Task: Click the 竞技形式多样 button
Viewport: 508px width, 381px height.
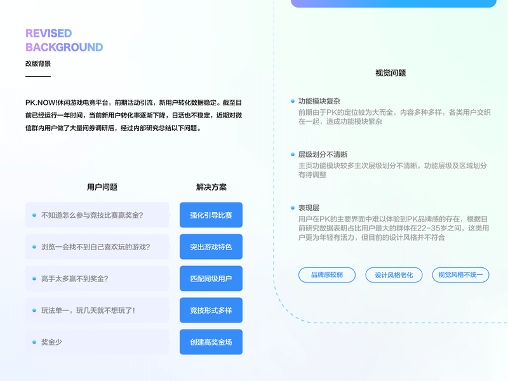Action: point(211,311)
